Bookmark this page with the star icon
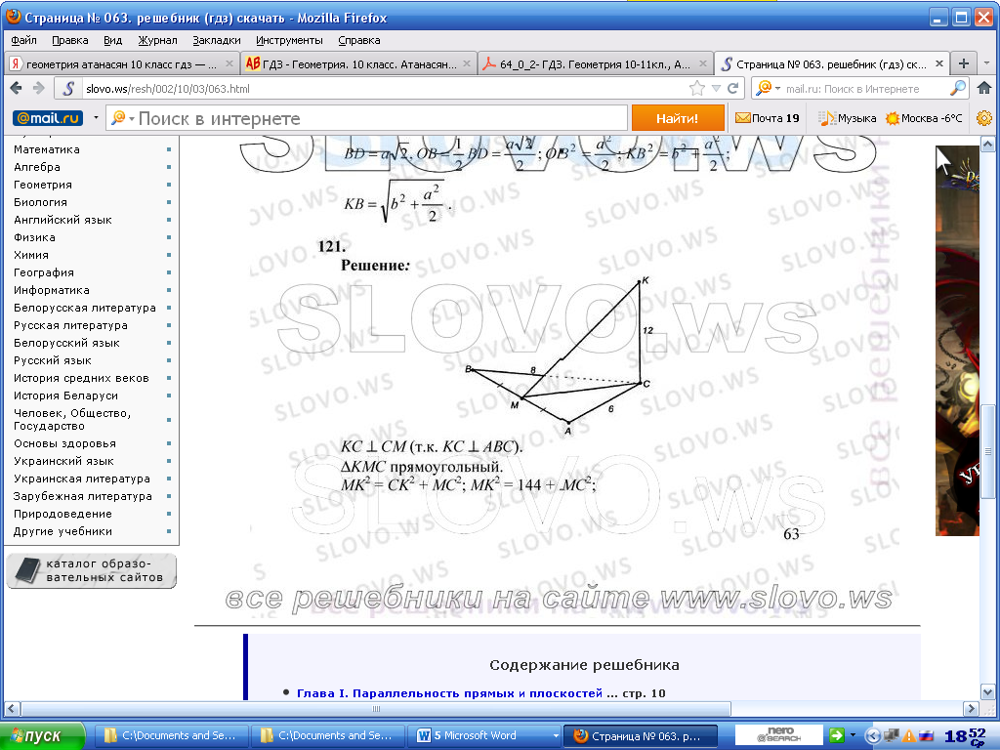This screenshot has width=1000, height=750. pyautogui.click(x=697, y=88)
